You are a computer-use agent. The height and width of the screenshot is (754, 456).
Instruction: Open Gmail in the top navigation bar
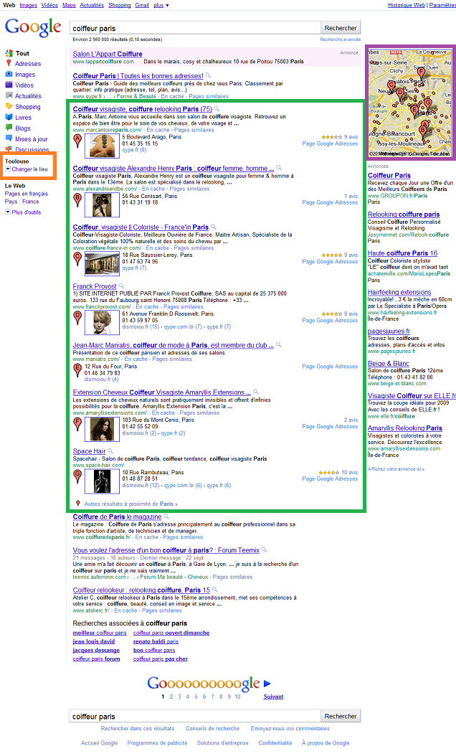(x=142, y=5)
